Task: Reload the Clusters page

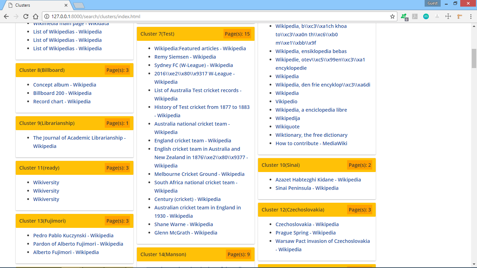Action: (x=26, y=16)
